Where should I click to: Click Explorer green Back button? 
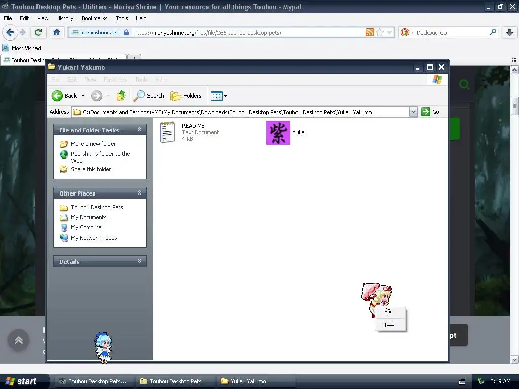pos(64,96)
